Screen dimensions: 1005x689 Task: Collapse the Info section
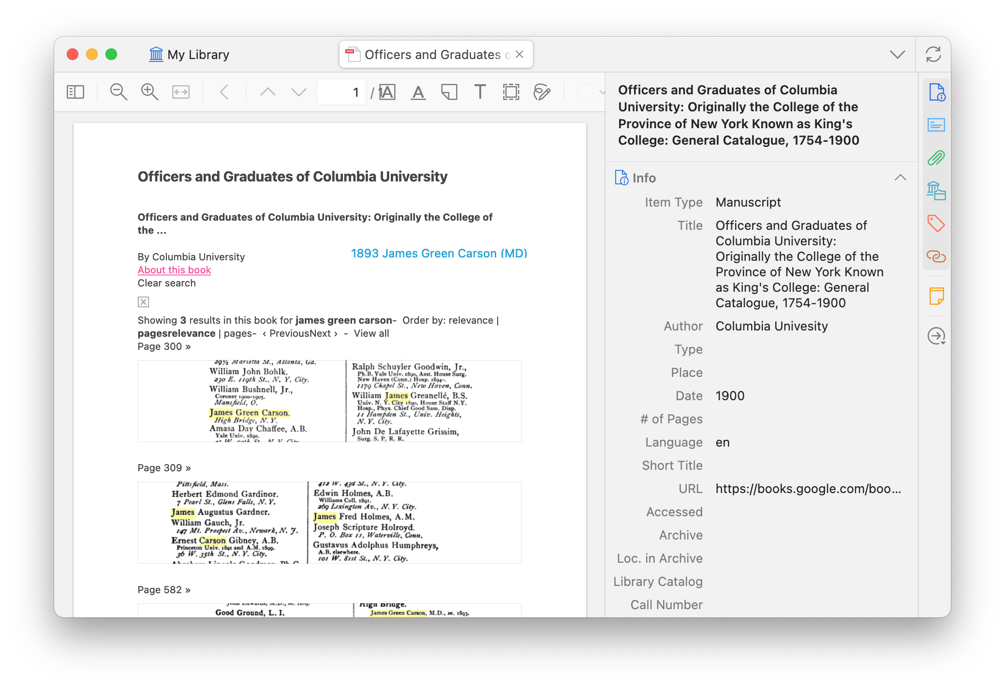point(900,178)
